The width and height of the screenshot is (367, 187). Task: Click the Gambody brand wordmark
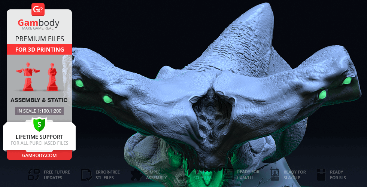point(39,23)
